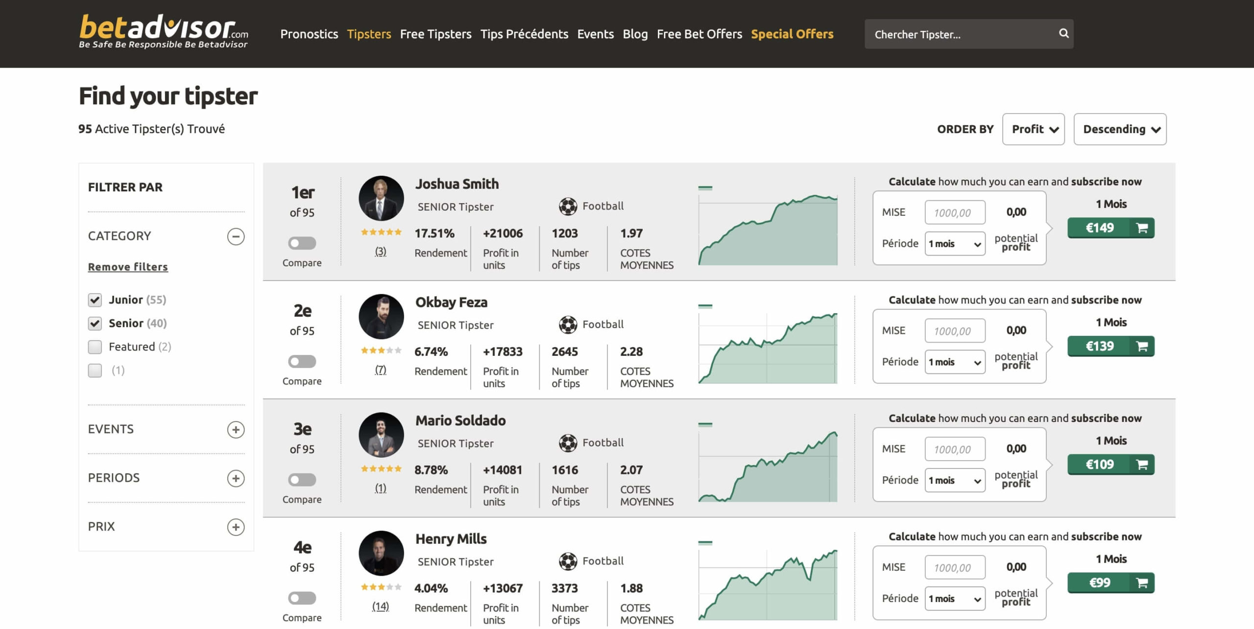Open Période dropdown for Henry Mills
Viewport: 1254px width, 629px height.
(955, 599)
